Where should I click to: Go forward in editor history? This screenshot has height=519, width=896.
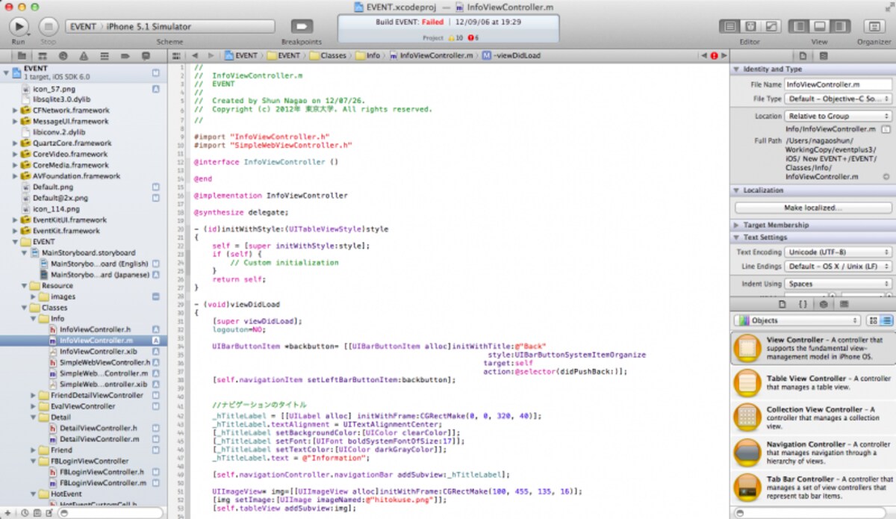[x=211, y=55]
